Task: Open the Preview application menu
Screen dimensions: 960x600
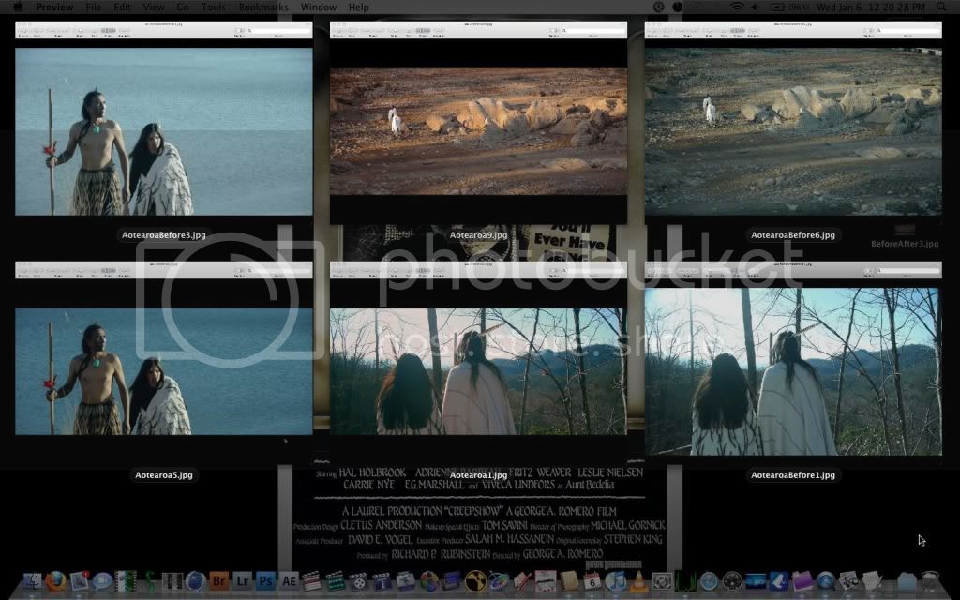Action: (54, 7)
